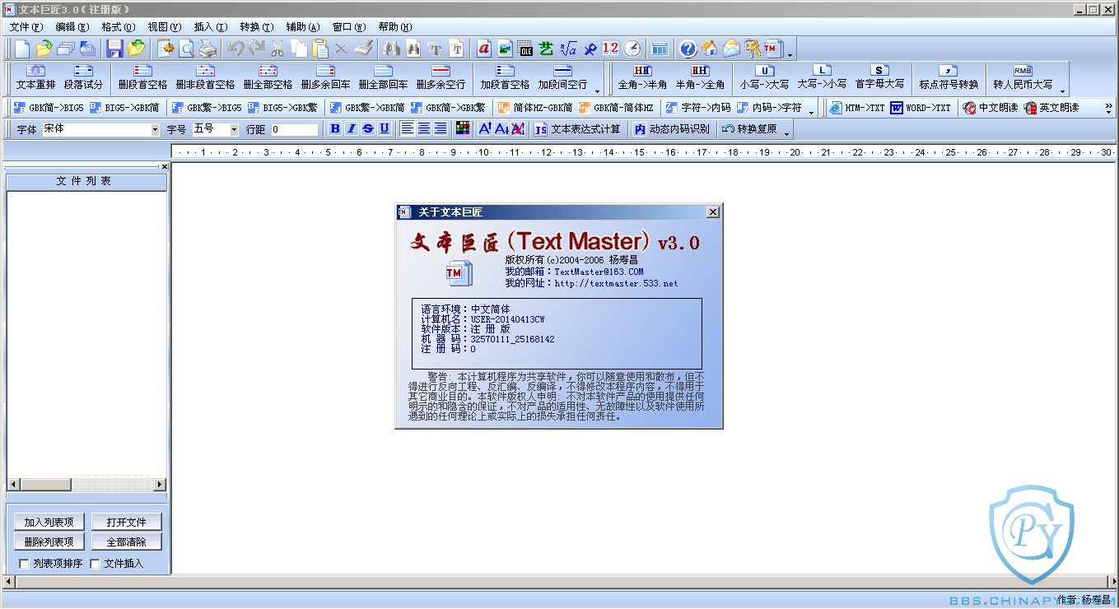
Task: Click GBK简->BIG5 conversion button
Action: tap(48, 108)
